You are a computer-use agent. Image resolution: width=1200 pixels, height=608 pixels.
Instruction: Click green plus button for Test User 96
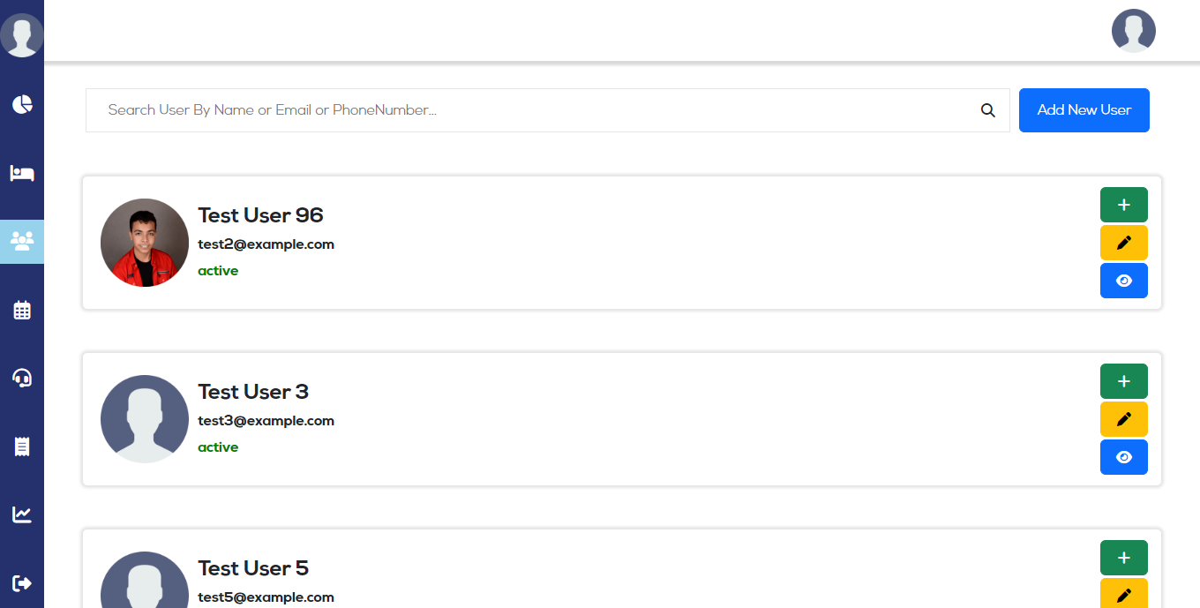1123,205
